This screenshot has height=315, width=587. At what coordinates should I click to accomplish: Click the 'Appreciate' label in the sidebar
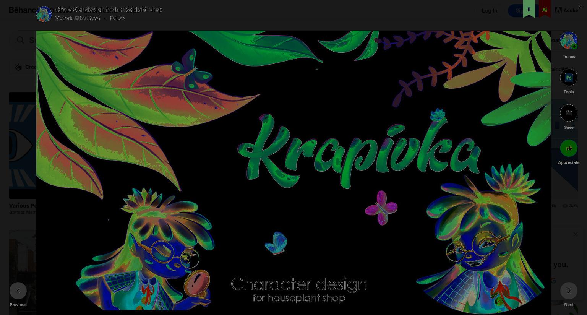tap(569, 162)
